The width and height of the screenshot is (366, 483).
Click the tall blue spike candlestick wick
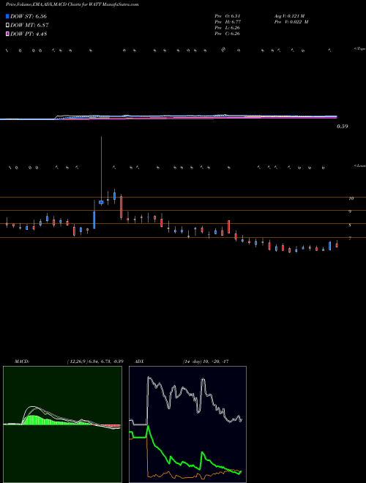[101, 168]
